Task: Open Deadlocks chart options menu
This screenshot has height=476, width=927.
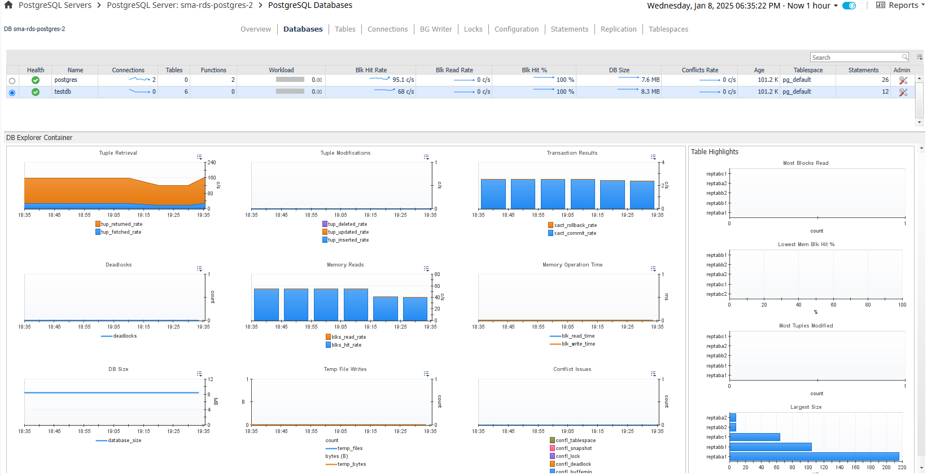Action: click(x=199, y=269)
